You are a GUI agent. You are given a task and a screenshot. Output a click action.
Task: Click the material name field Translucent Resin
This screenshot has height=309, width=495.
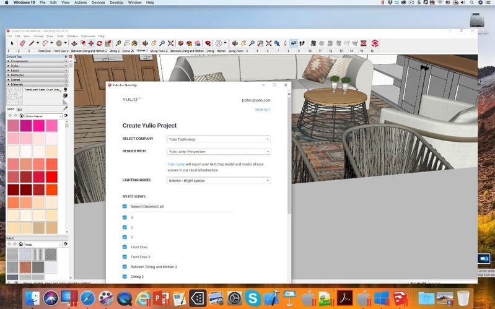[x=42, y=90]
